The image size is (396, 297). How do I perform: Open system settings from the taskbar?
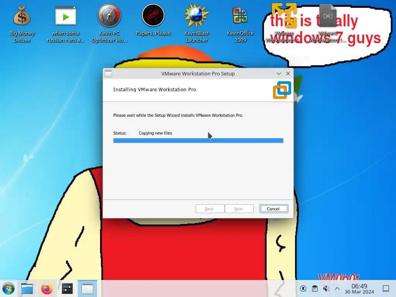67,288
